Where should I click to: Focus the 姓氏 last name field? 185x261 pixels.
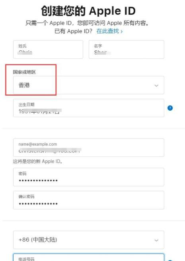pyautogui.click(x=48, y=49)
